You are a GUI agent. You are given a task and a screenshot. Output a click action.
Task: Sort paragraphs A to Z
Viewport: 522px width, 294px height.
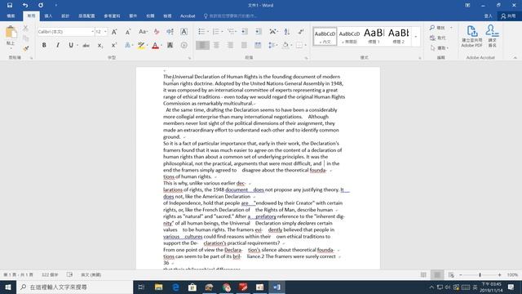click(x=287, y=32)
